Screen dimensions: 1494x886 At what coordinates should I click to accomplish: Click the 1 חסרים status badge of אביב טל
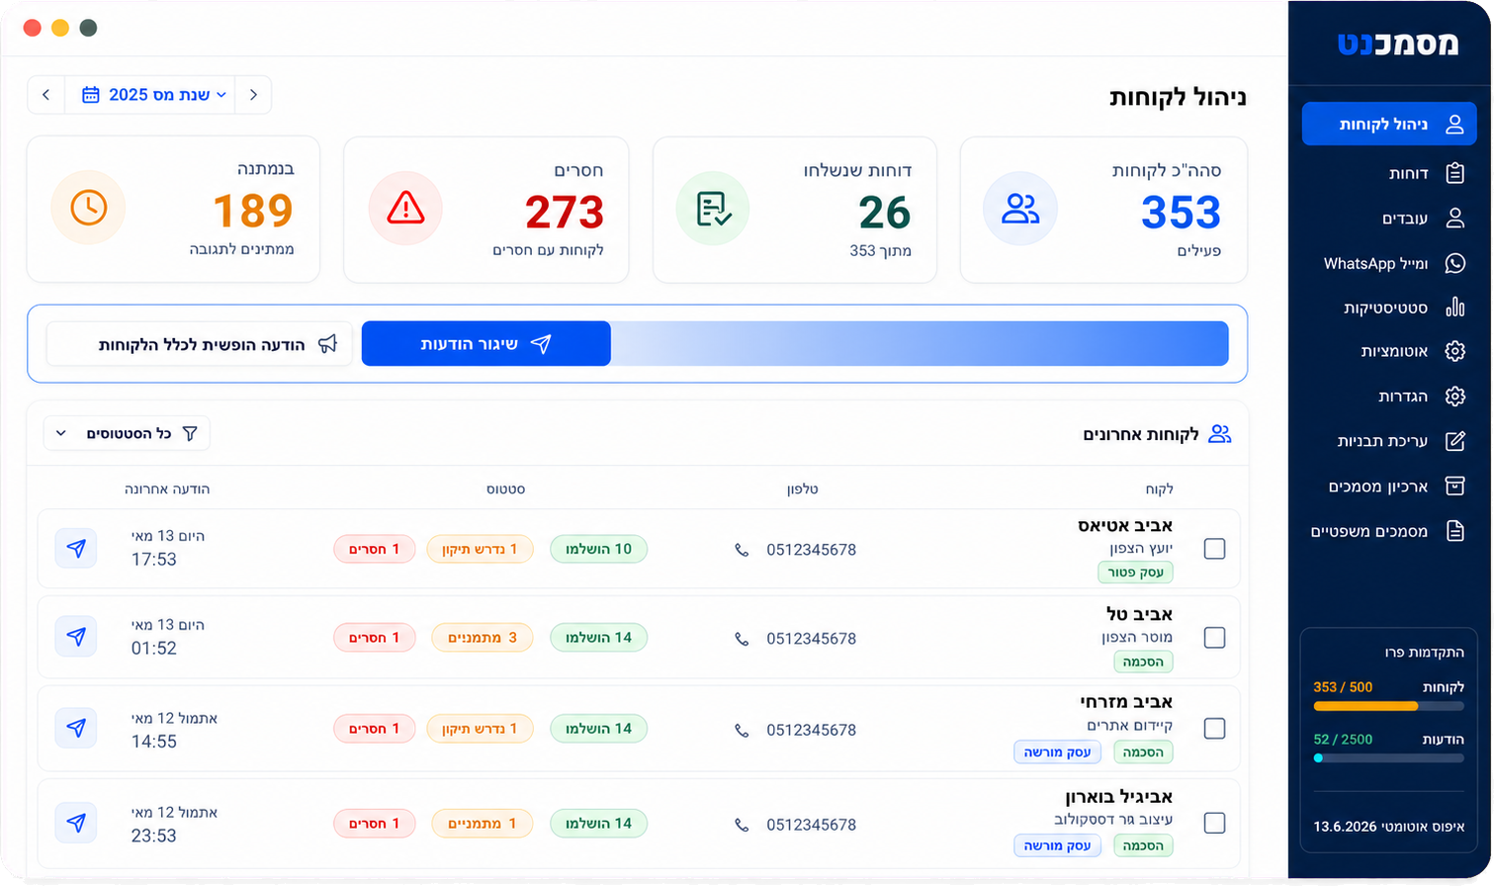point(374,638)
